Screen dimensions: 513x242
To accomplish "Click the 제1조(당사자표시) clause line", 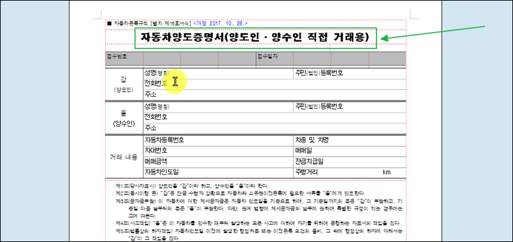I will [x=192, y=186].
